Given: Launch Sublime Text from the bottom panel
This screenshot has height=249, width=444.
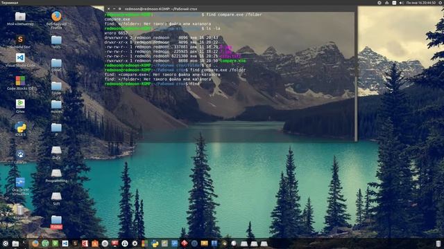Looking at the screenshot, I should (75, 243).
